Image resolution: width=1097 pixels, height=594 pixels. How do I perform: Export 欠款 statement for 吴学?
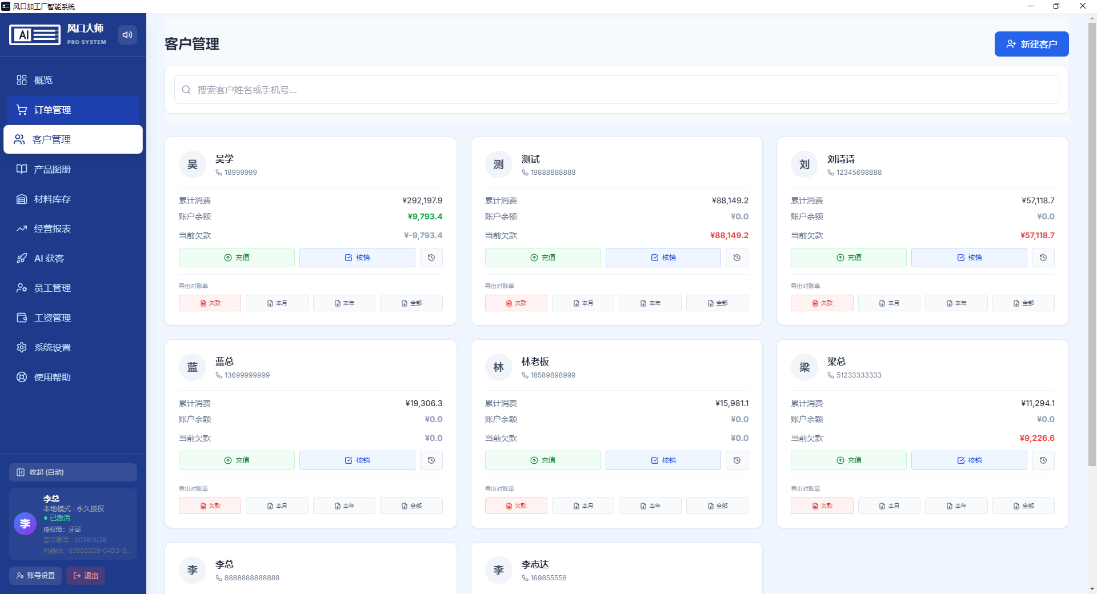(210, 303)
